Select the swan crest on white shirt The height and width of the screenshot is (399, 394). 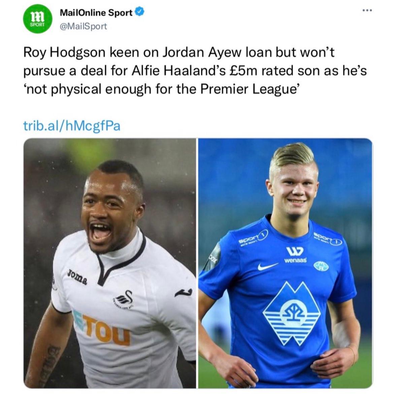(124, 300)
